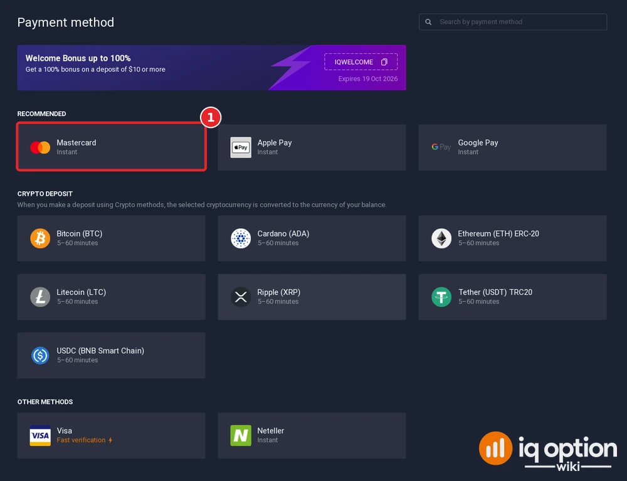627x481 pixels.
Task: Click the Ripple XRP icon
Action: click(241, 297)
